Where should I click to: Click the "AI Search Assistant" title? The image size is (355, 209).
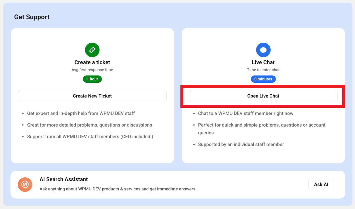click(64, 179)
